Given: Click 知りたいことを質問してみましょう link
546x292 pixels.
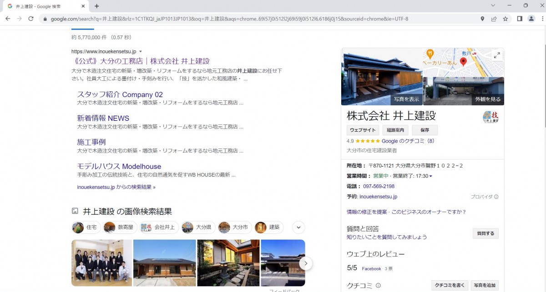Looking at the screenshot, I should point(387,237).
